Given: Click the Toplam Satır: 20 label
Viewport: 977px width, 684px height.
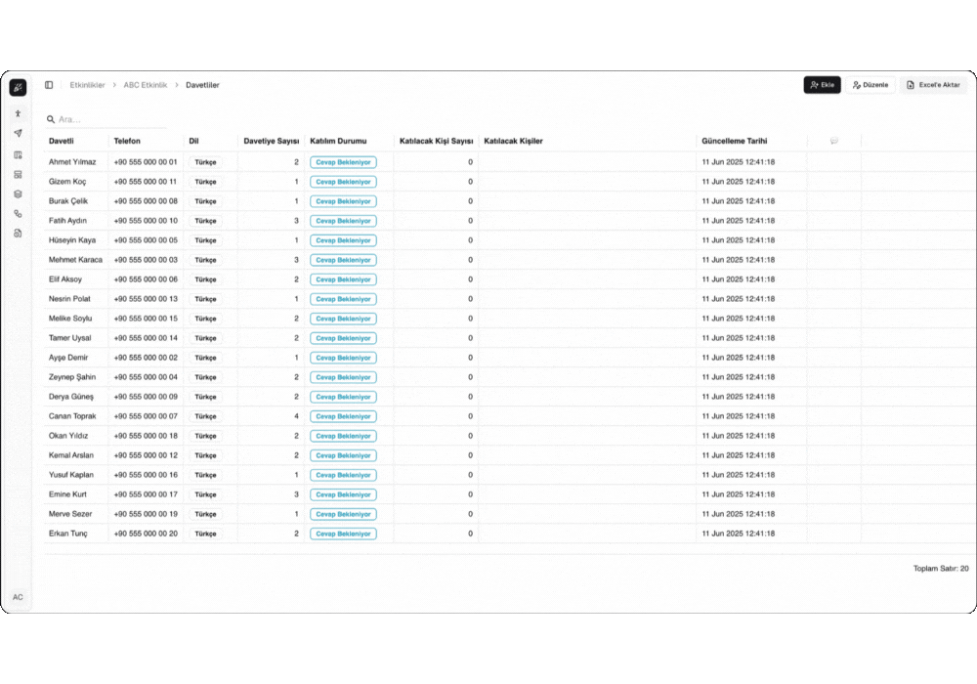Looking at the screenshot, I should click(940, 568).
